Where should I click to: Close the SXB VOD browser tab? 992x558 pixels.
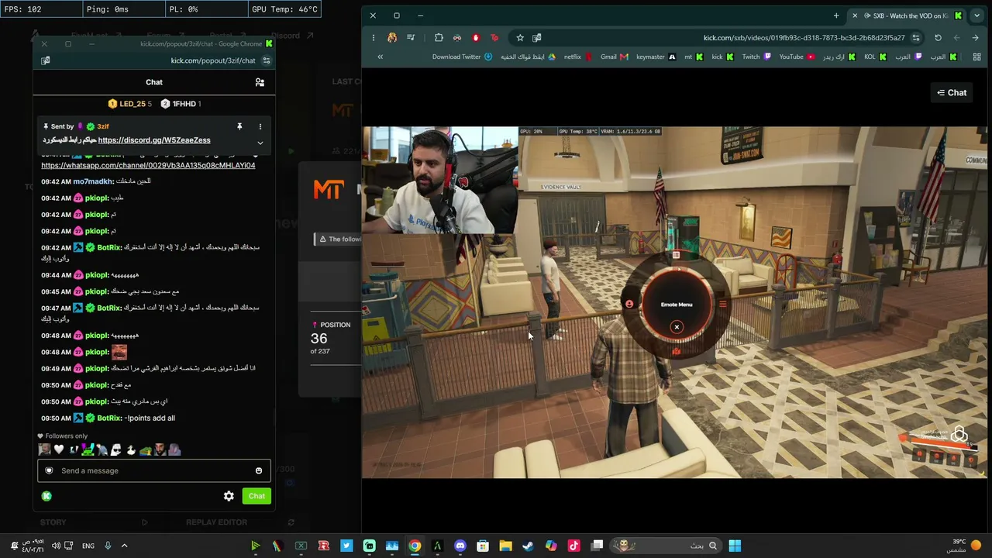pyautogui.click(x=855, y=15)
